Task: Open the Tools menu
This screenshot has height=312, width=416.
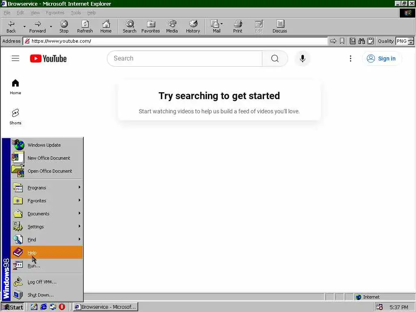Action: click(76, 13)
